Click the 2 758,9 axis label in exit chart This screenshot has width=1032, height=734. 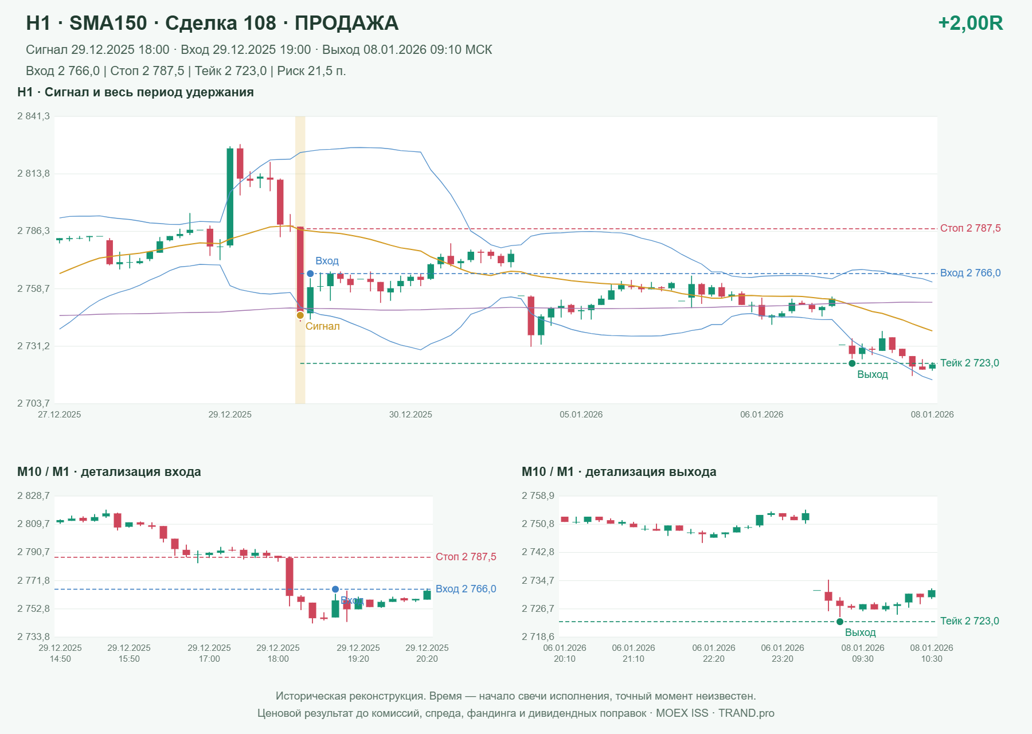click(538, 496)
